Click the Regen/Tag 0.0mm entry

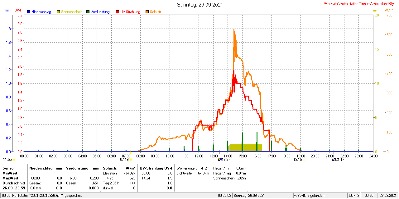tap(230, 173)
